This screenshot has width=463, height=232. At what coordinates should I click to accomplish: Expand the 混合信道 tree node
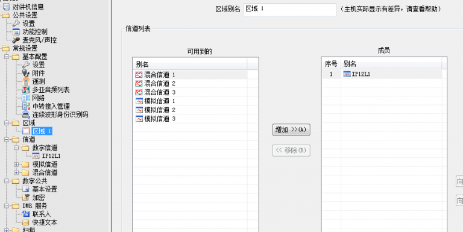16,172
